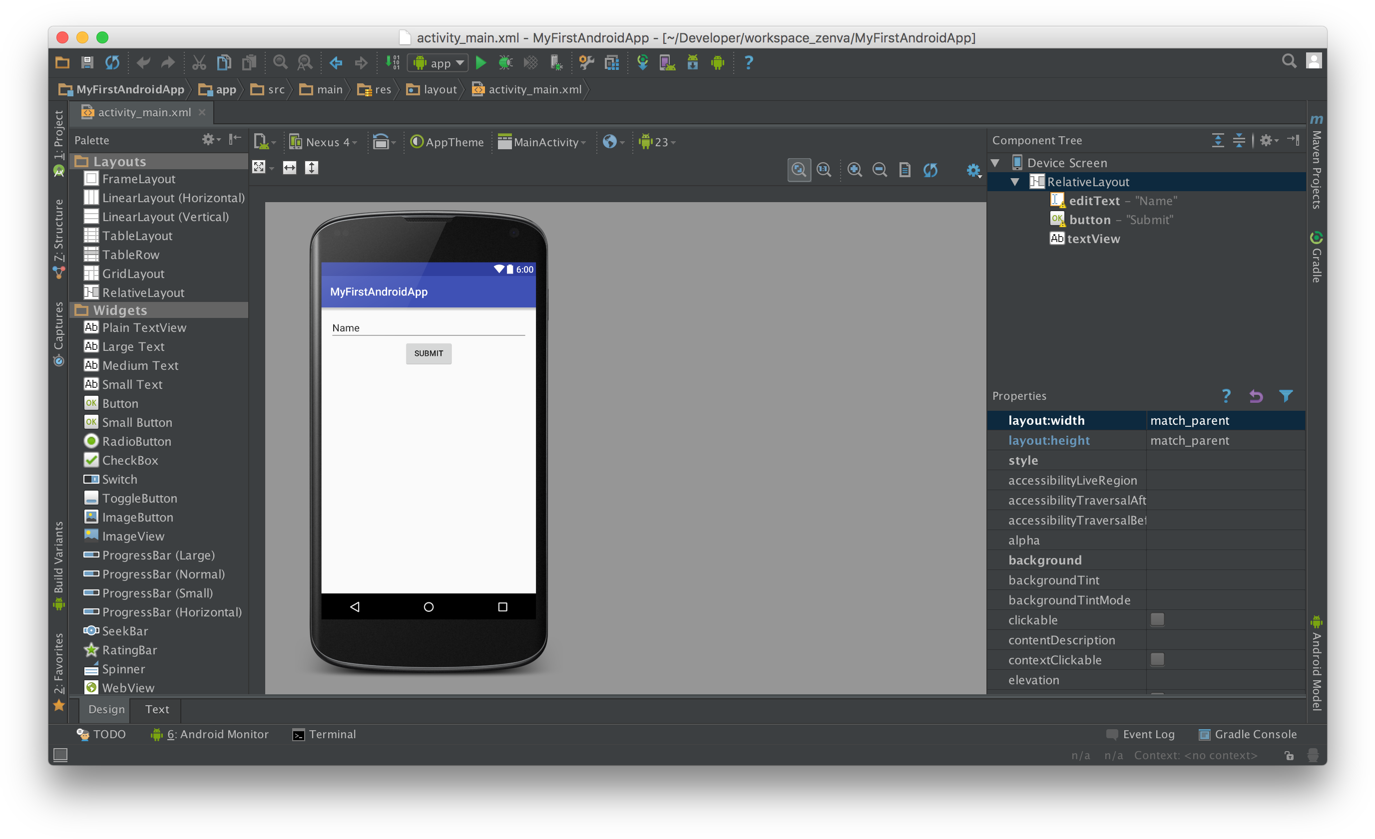The image size is (1375, 839).
Task: Save all files using the toolbar icon
Action: (x=86, y=62)
